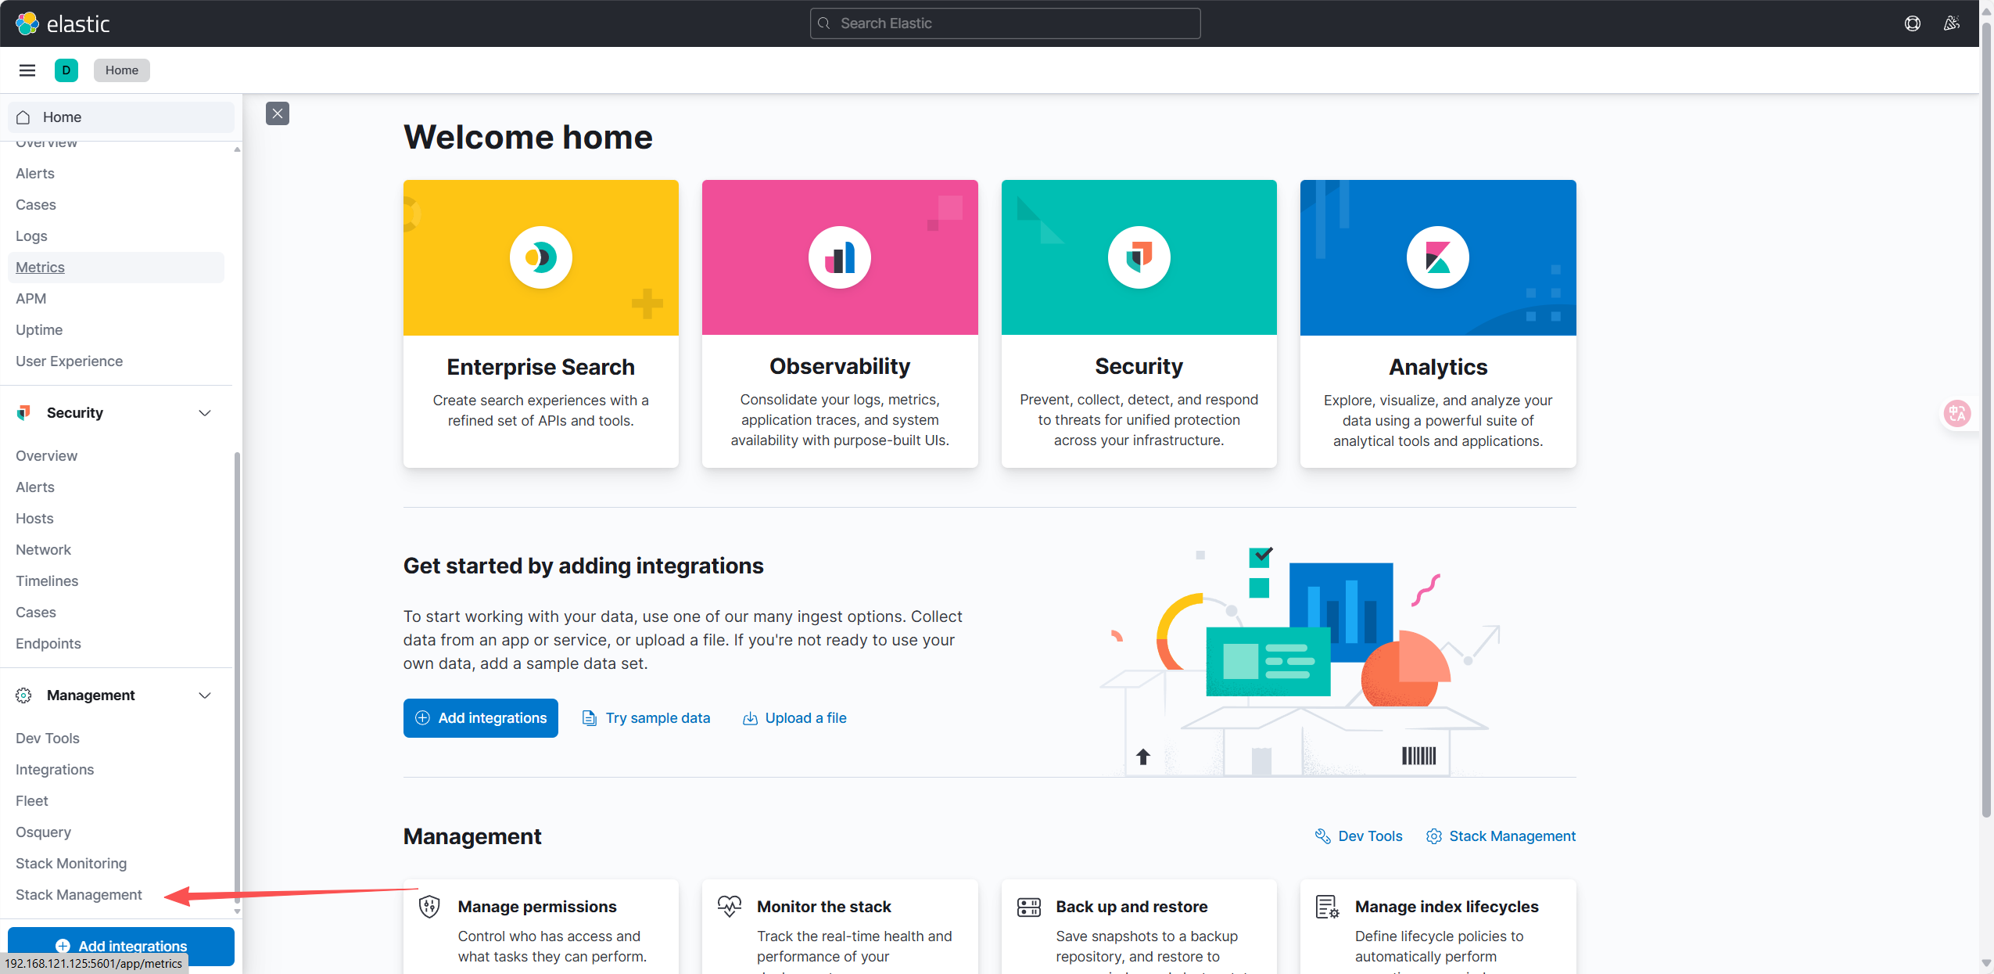Open Osquery in the sidebar
Viewport: 1994px width, 974px height.
click(43, 832)
